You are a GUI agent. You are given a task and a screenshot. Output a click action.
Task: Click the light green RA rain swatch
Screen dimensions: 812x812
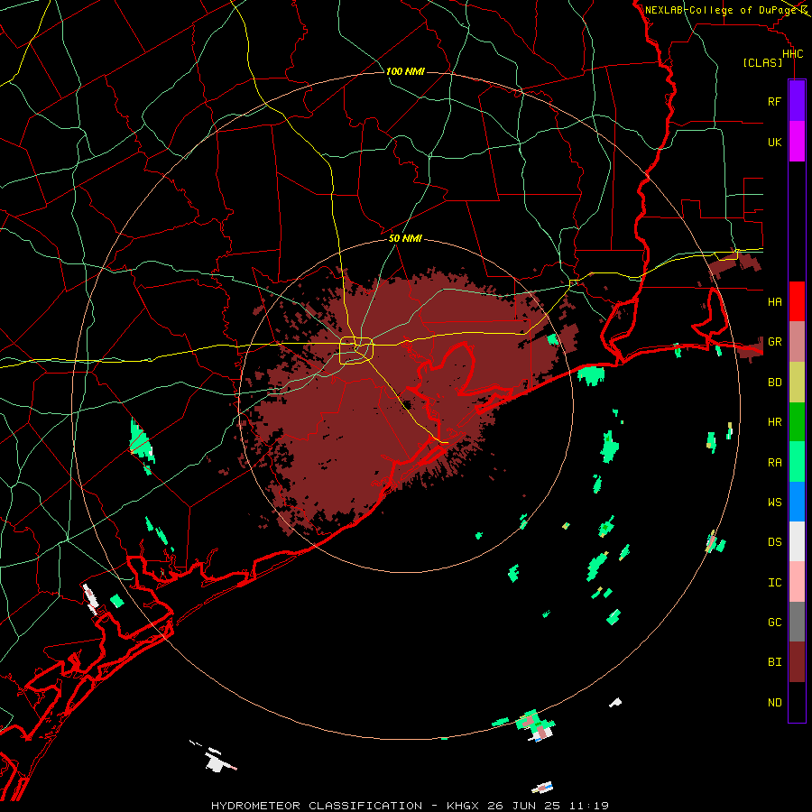[x=797, y=462]
